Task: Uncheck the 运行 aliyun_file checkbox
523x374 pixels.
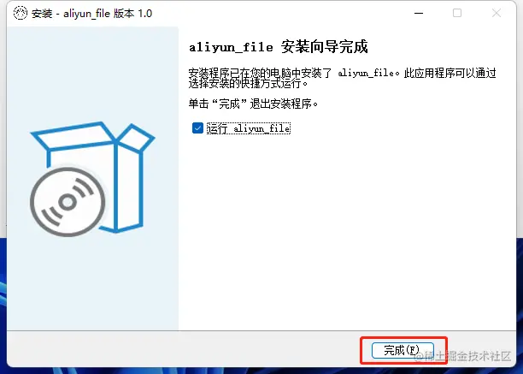Action: coord(197,128)
